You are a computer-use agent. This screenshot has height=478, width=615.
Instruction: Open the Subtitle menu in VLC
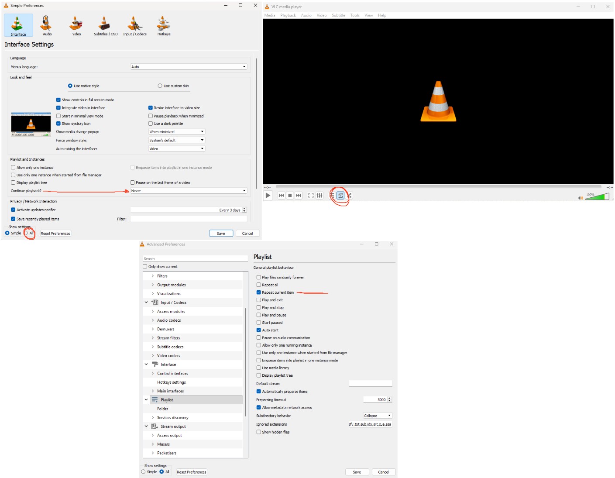pos(338,15)
